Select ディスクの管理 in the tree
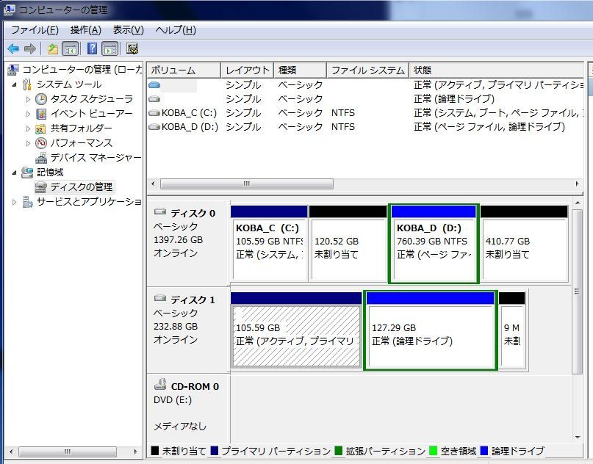Viewport: 593px width, 464px height. pos(82,187)
